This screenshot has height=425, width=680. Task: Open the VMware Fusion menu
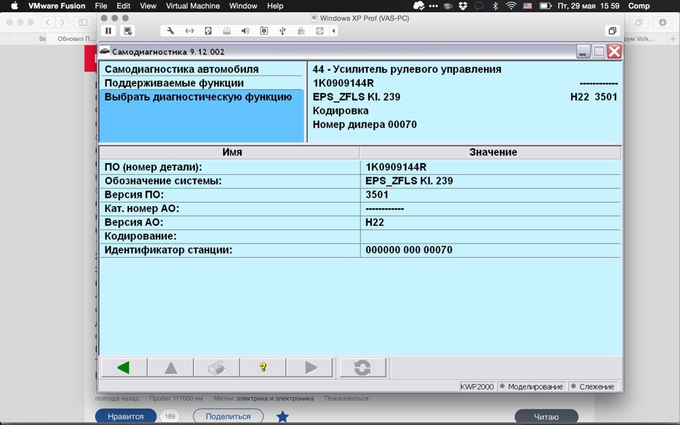(x=57, y=6)
